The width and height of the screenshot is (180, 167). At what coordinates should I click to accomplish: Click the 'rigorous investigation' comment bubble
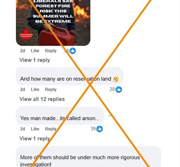click(89, 157)
